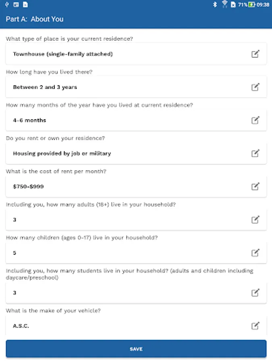Edit icon for 'Housing provided by job or military'
The image size is (272, 363).
[x=255, y=153]
